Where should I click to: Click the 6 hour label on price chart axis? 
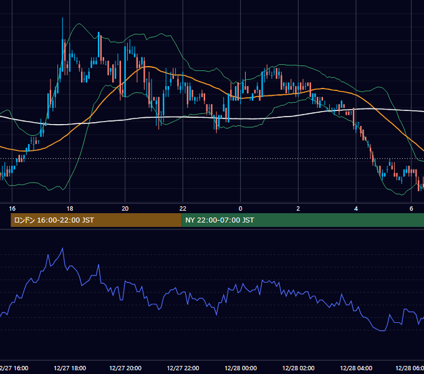click(x=412, y=209)
